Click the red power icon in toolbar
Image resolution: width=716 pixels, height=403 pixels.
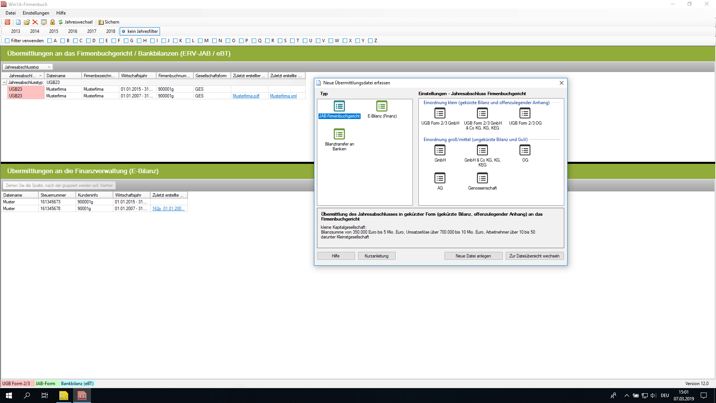click(x=7, y=22)
